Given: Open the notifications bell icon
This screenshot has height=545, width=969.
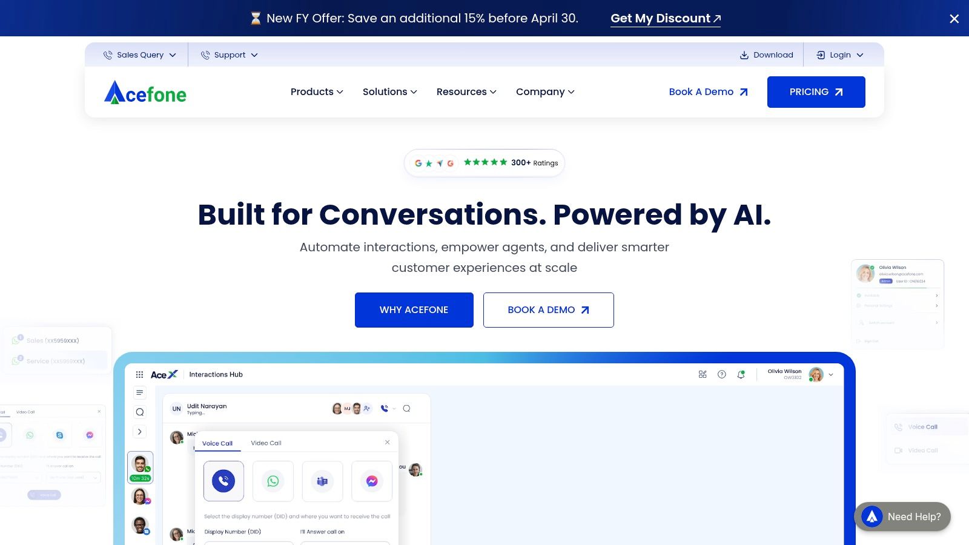Looking at the screenshot, I should pos(741,374).
